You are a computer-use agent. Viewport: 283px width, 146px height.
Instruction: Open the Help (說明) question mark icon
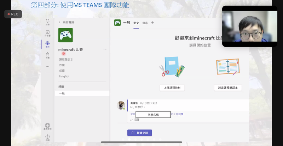(x=47, y=137)
